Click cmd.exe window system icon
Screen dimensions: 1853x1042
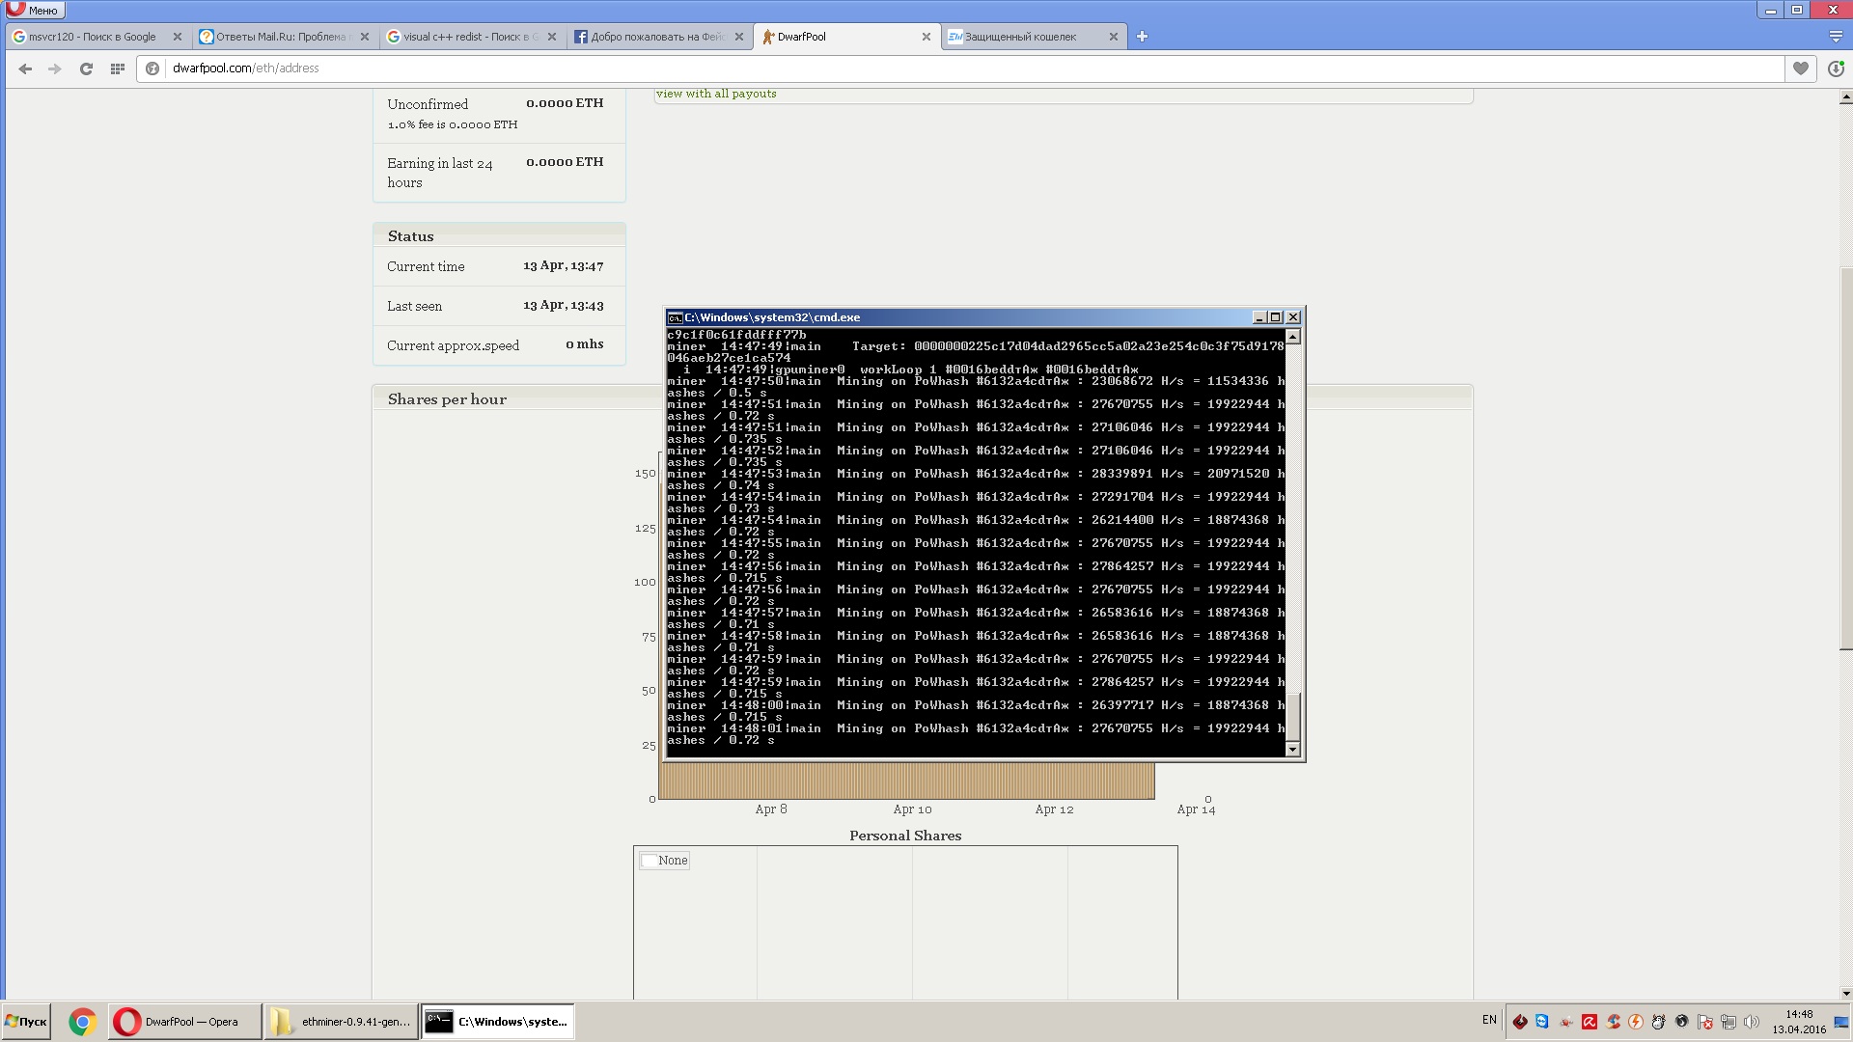(x=675, y=317)
